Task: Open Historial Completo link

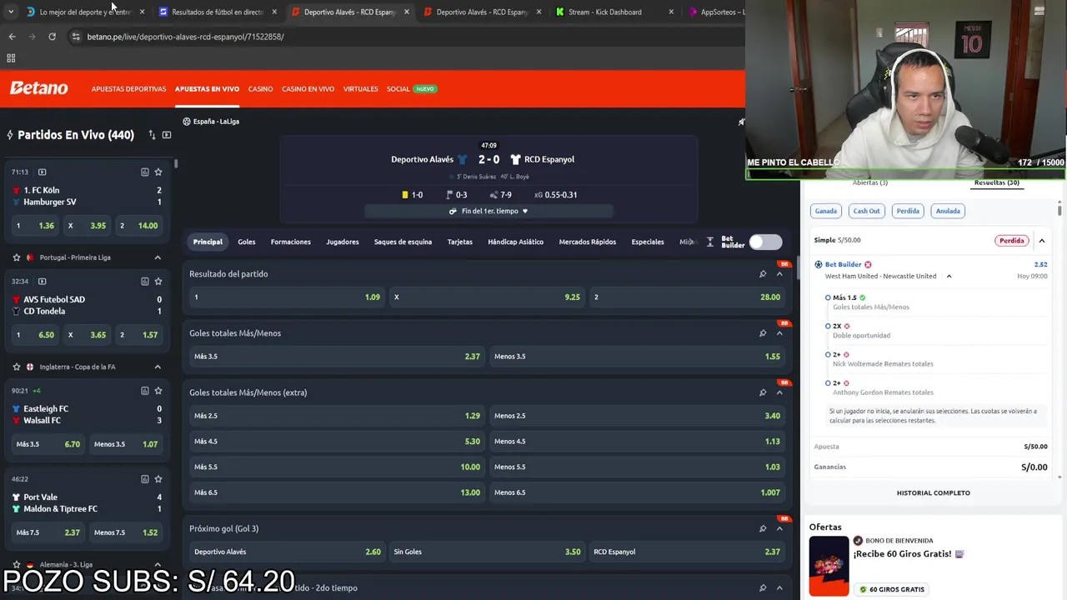Action: [933, 492]
